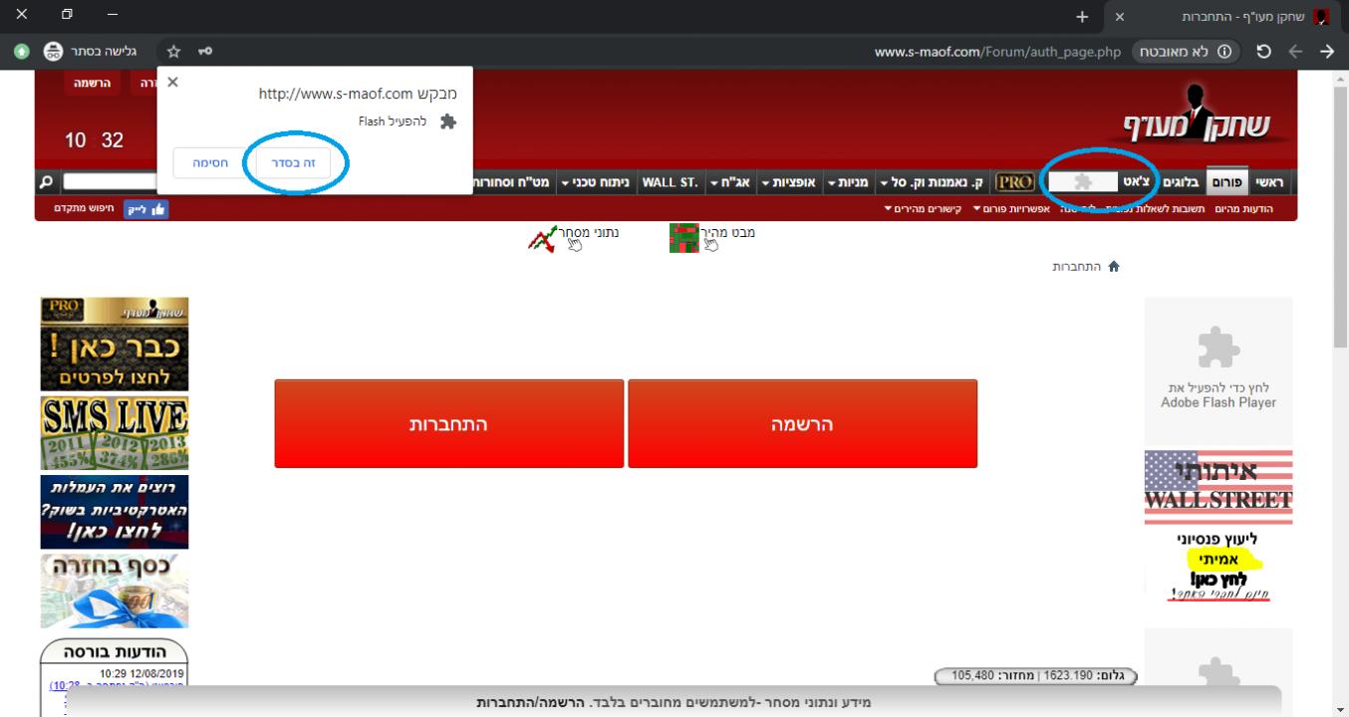
Task: Open the בלוגים menu item
Action: (x=1180, y=182)
